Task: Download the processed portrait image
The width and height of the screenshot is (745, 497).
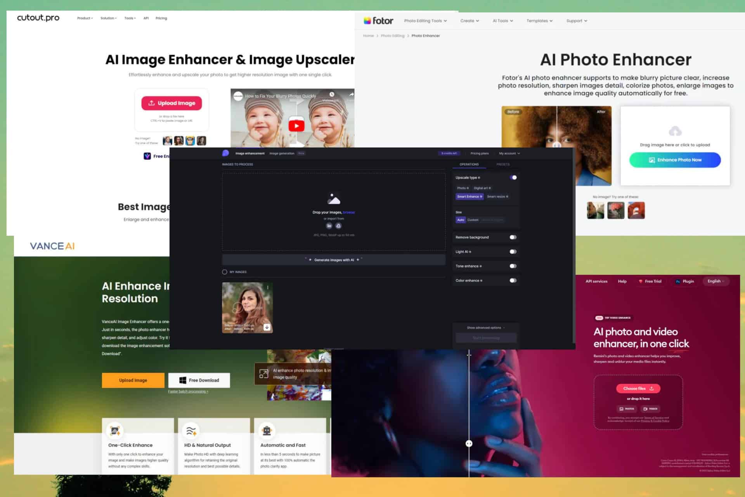Action: pyautogui.click(x=267, y=327)
